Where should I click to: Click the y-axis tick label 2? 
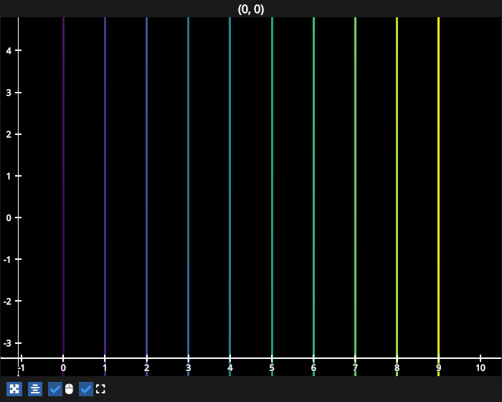[9, 134]
